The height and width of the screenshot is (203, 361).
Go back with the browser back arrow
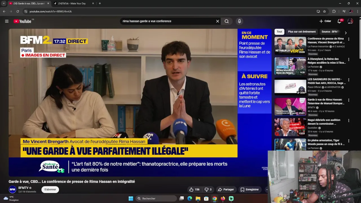click(x=4, y=11)
